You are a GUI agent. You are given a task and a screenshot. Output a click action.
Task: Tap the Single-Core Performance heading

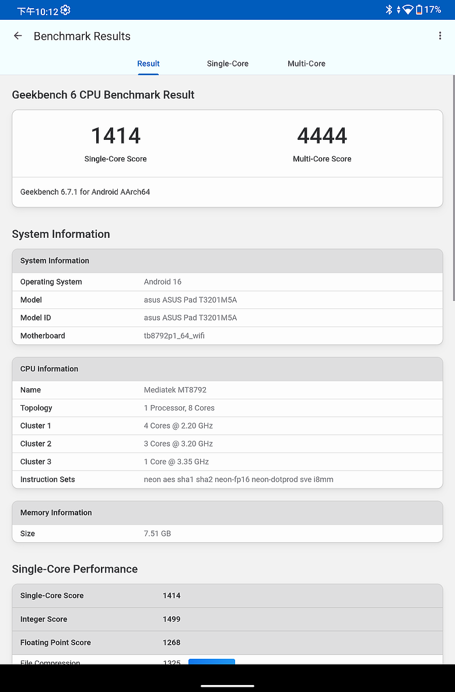[x=75, y=569]
